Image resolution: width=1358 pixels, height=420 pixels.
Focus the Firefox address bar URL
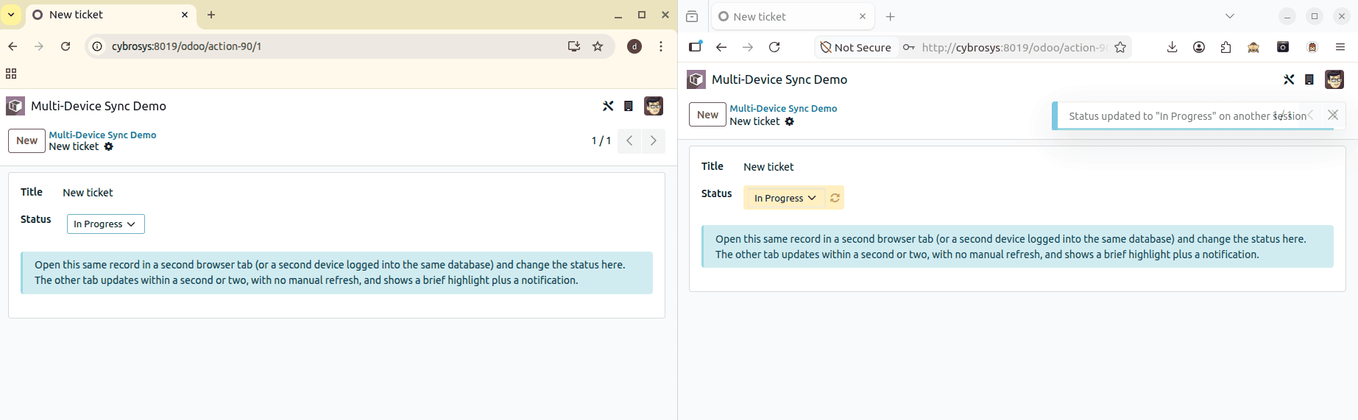tap(1014, 47)
